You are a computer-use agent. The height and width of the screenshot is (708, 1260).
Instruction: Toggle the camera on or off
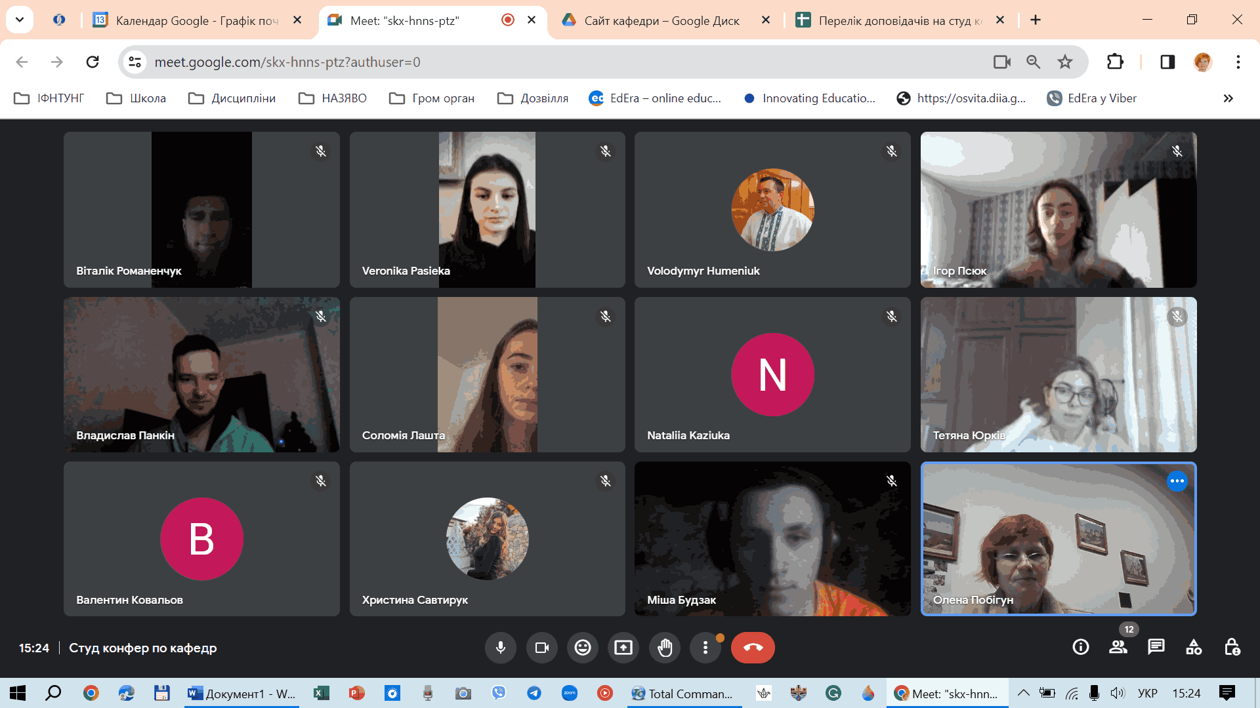click(x=541, y=648)
